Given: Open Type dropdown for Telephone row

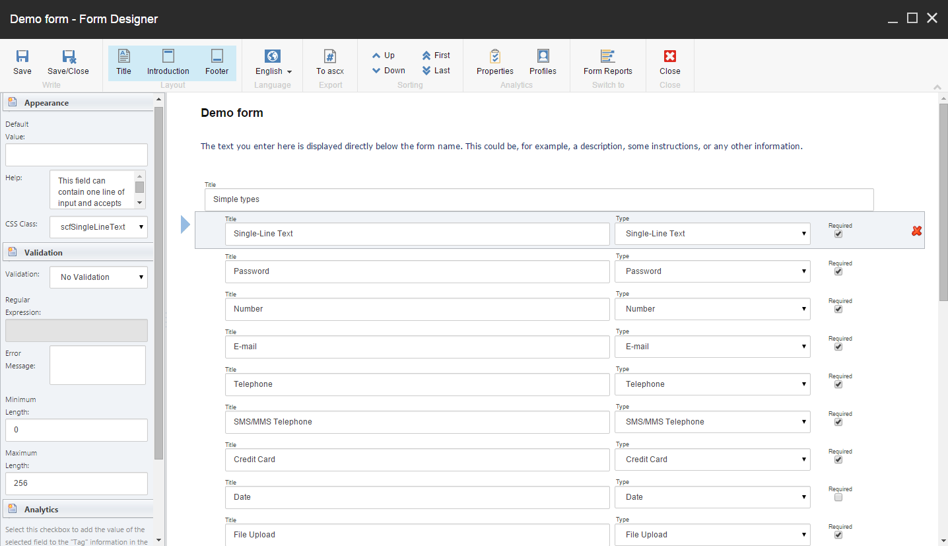Looking at the screenshot, I should point(712,384).
